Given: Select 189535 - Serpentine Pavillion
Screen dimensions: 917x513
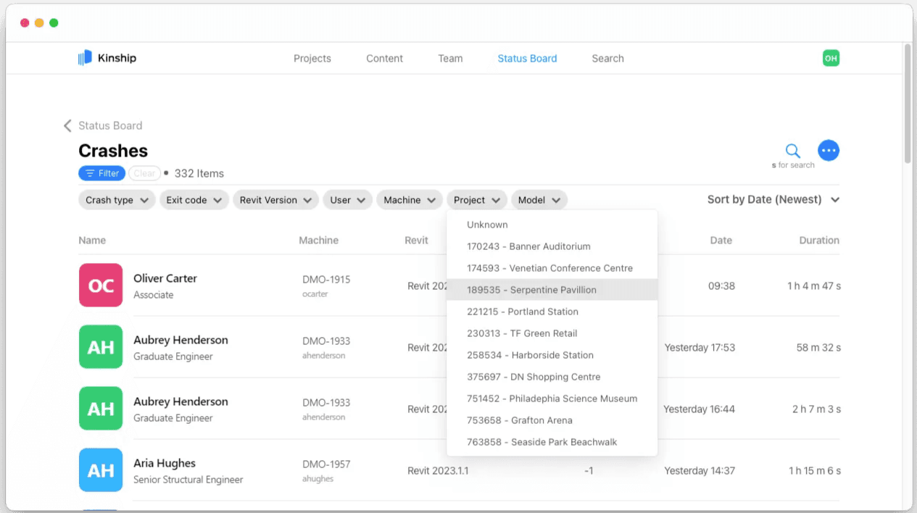Looking at the screenshot, I should 552,290.
